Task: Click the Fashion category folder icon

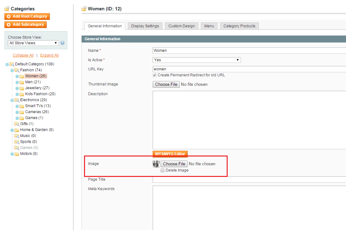Action: pos(17,70)
